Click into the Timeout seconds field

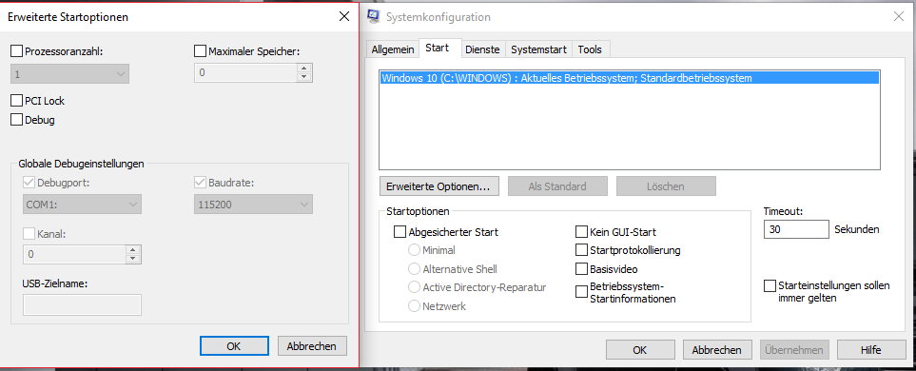point(796,229)
